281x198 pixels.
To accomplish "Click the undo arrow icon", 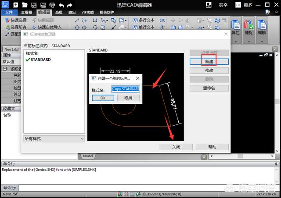I will pyautogui.click(x=61, y=5).
